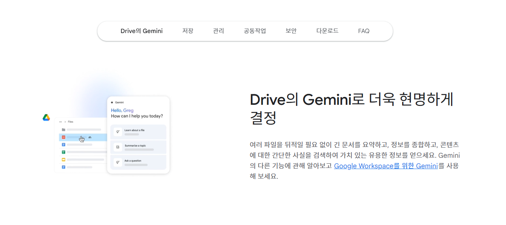Open the Drive의 Gemini tab

click(141, 31)
